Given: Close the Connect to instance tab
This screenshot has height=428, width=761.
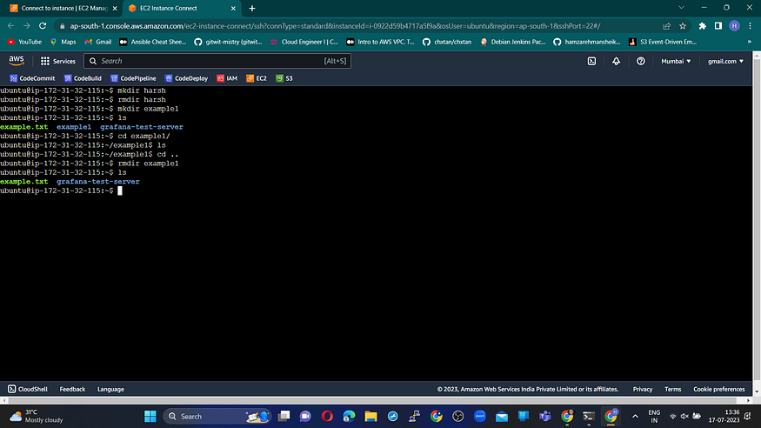Looking at the screenshot, I should (115, 8).
